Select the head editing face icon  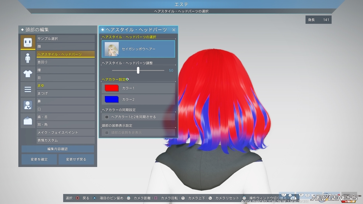[x=28, y=42]
